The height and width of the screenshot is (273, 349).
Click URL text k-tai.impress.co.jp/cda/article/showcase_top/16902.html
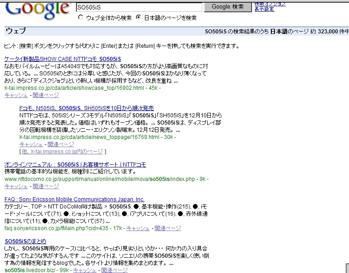74,88
